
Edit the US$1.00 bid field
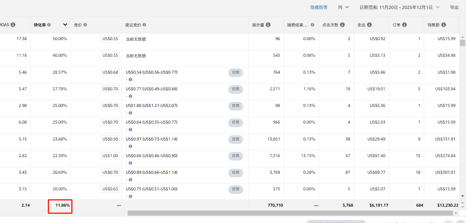110,156
